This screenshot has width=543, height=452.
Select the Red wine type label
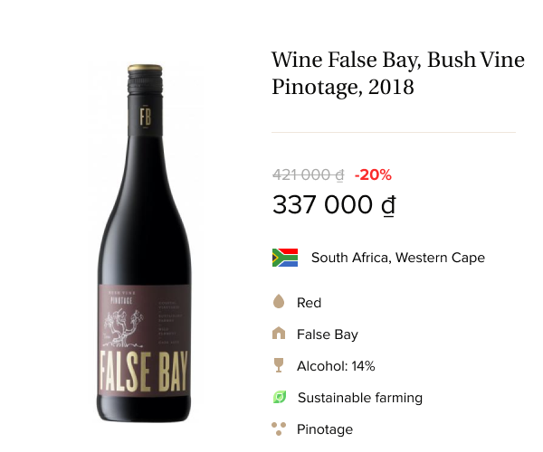[309, 303]
